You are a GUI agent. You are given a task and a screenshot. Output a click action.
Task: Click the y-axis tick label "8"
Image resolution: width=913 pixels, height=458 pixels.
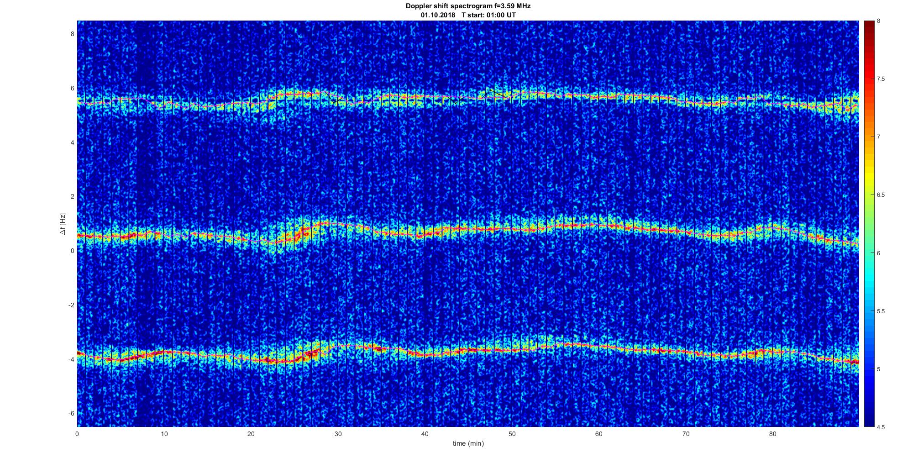[72, 34]
